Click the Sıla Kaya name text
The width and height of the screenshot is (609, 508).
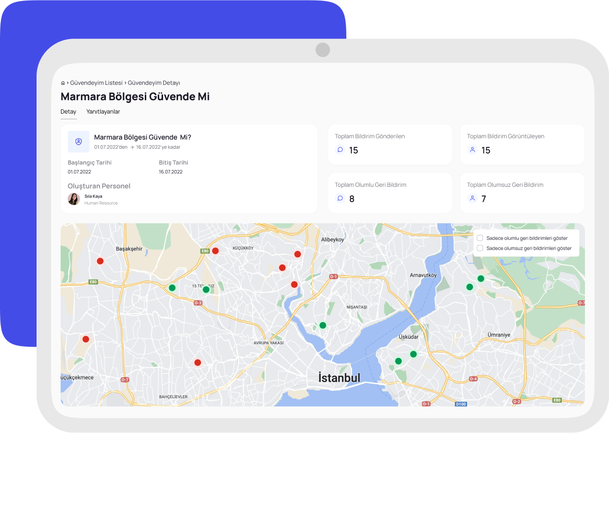93,196
